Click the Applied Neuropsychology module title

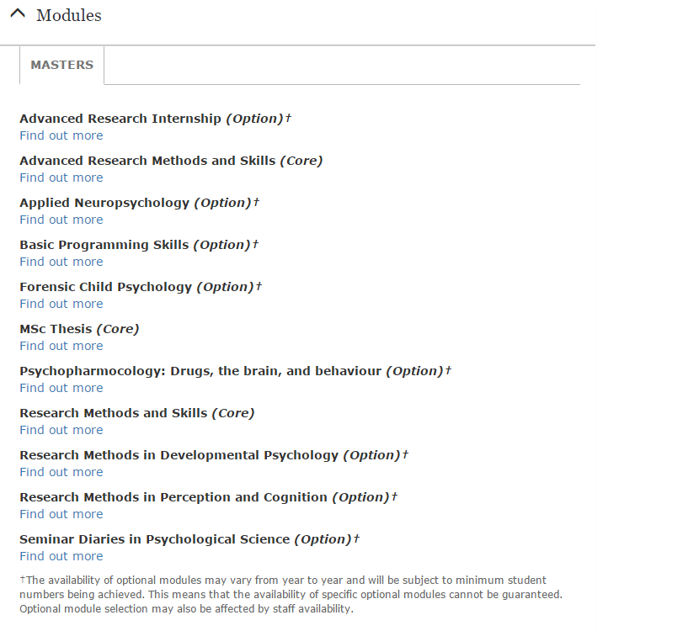104,203
